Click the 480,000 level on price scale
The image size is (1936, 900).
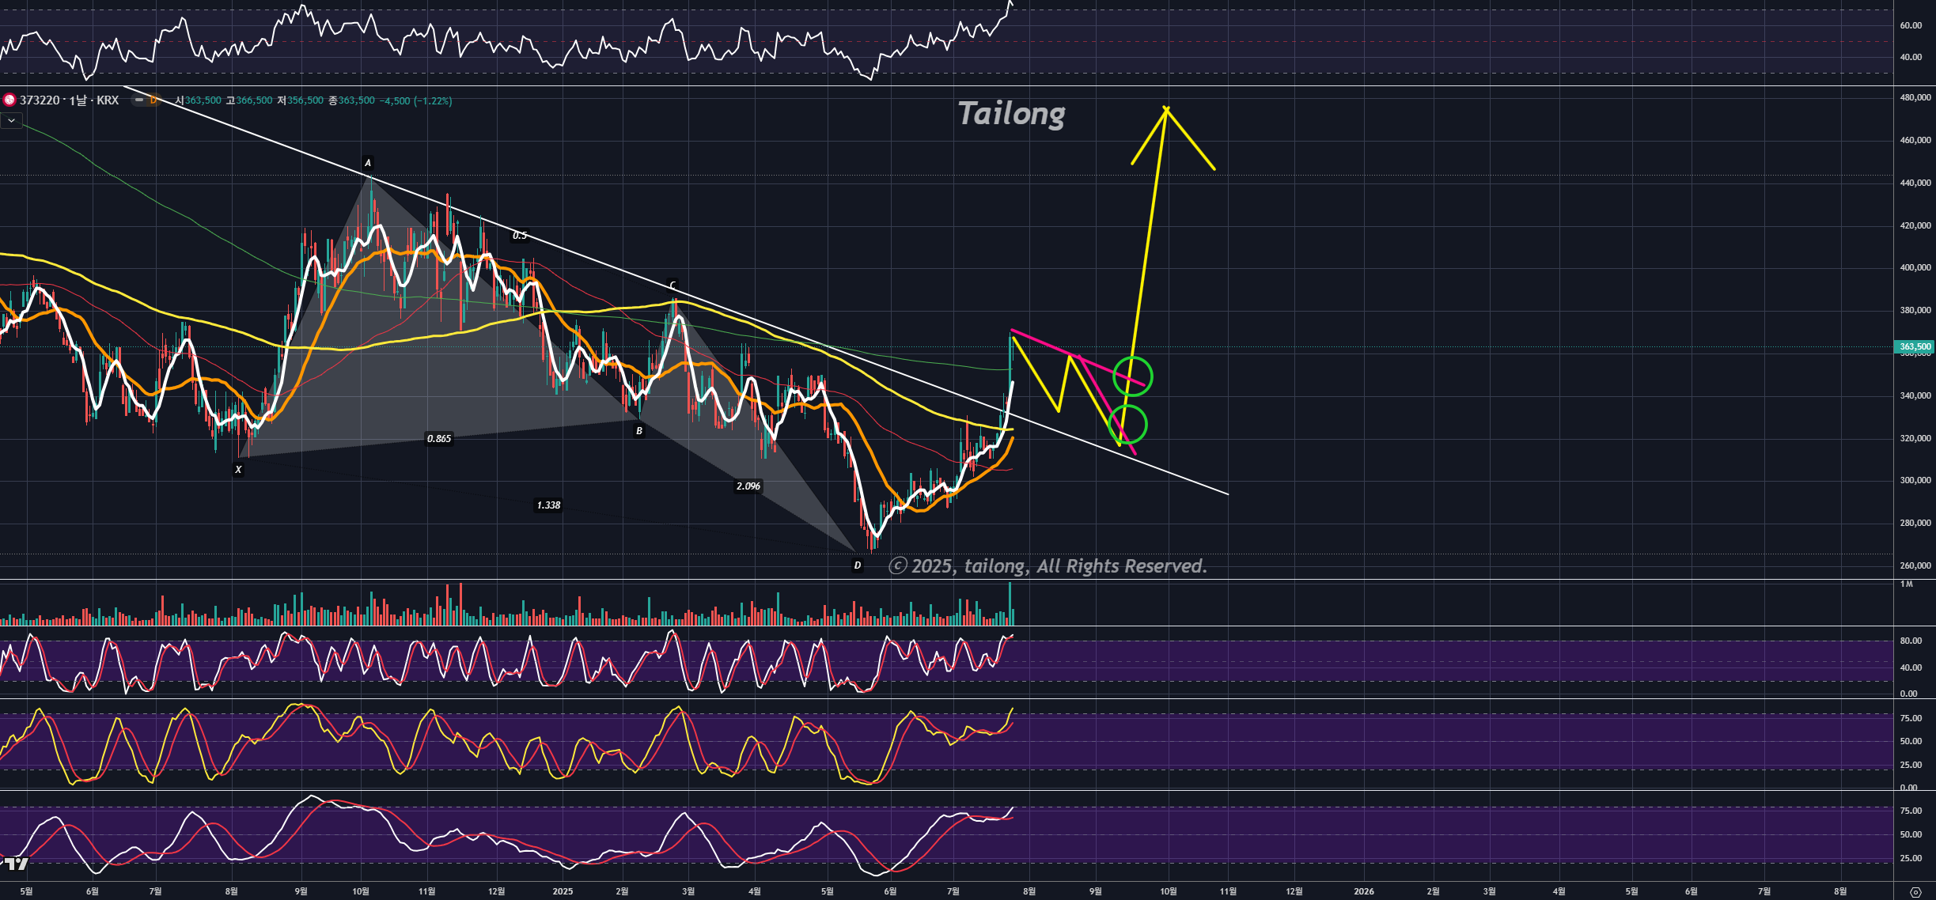pos(1915,98)
